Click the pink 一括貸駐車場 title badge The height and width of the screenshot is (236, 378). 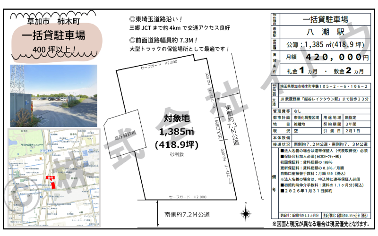click(53, 34)
